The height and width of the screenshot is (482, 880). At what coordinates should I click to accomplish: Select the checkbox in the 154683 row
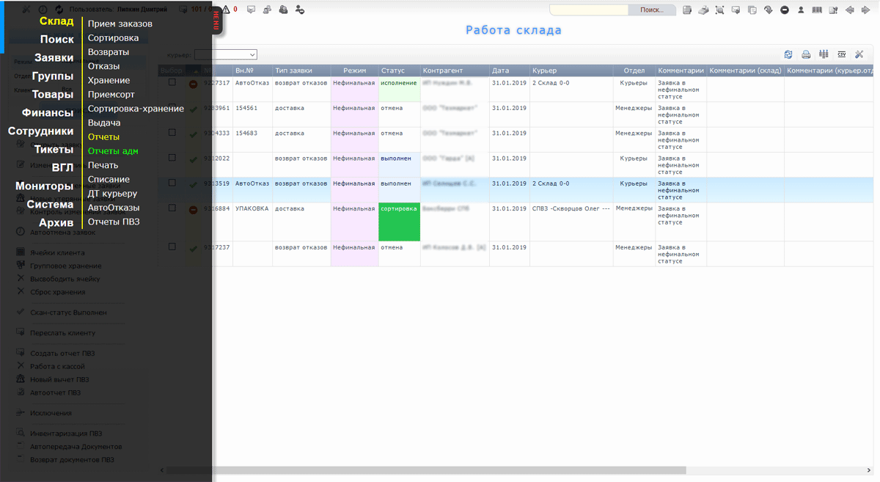[x=172, y=133]
